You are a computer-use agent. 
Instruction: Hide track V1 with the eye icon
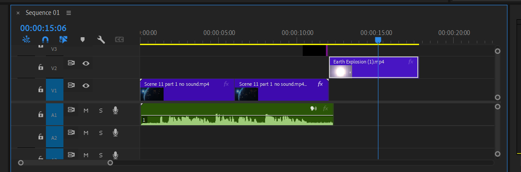pyautogui.click(x=86, y=85)
